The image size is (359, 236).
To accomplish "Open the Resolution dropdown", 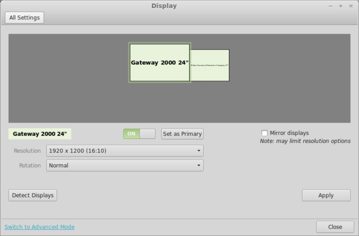I will click(x=125, y=151).
